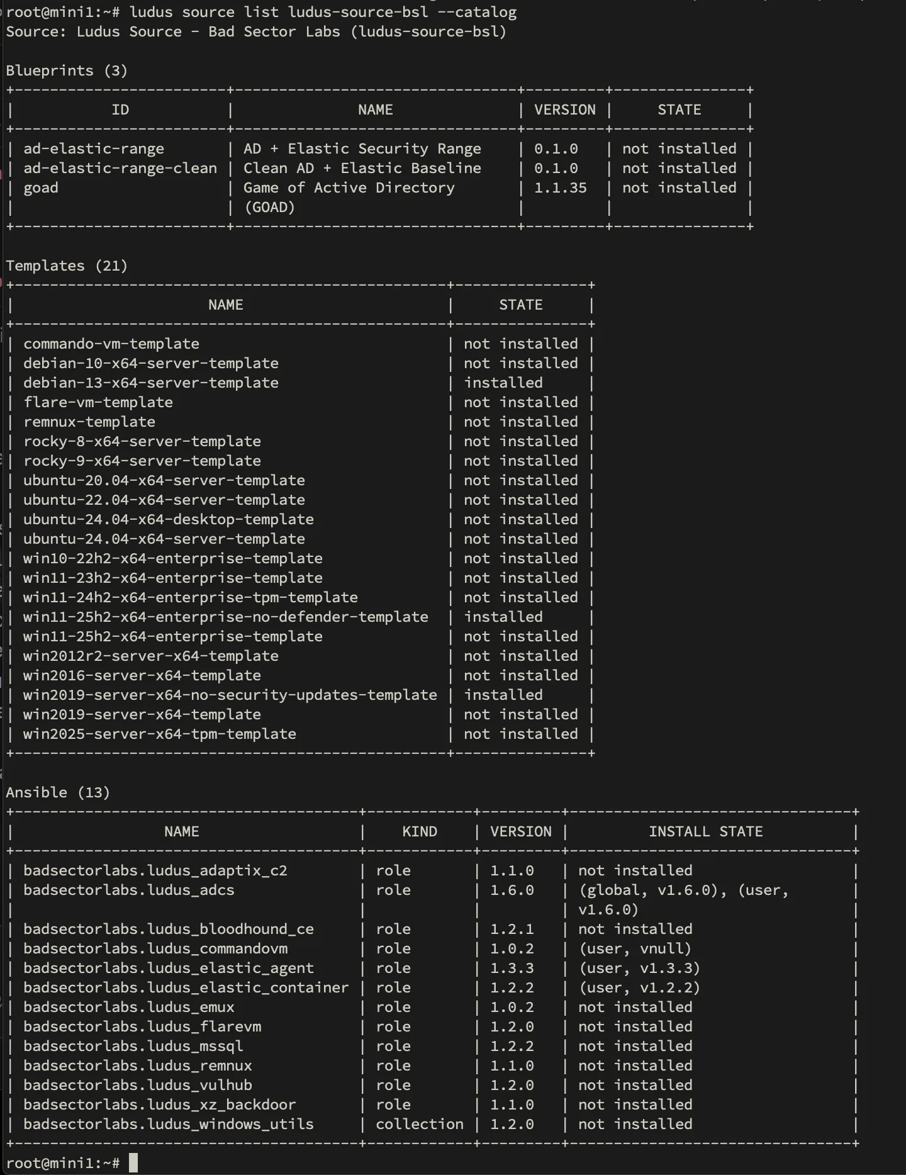
Task: Click version '1.2.1' of bloodhound_ce
Action: click(x=512, y=930)
